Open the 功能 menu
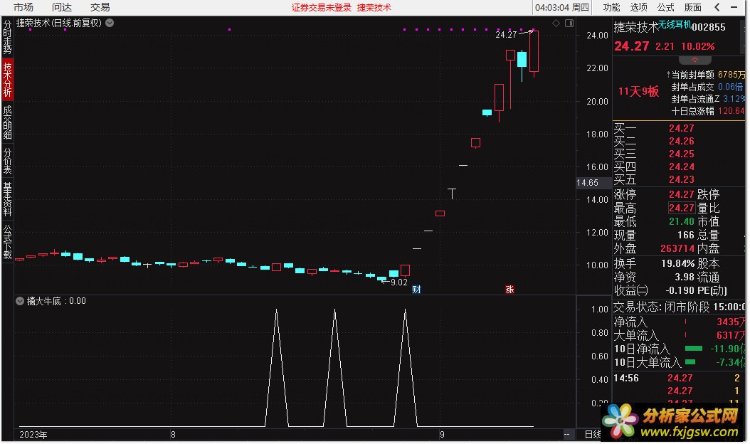 [611, 7]
